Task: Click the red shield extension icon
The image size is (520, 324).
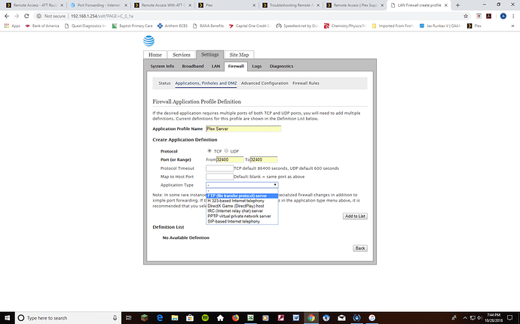Action: (x=479, y=16)
